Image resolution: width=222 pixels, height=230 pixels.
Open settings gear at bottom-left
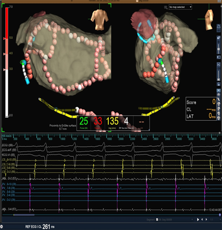(1, 227)
